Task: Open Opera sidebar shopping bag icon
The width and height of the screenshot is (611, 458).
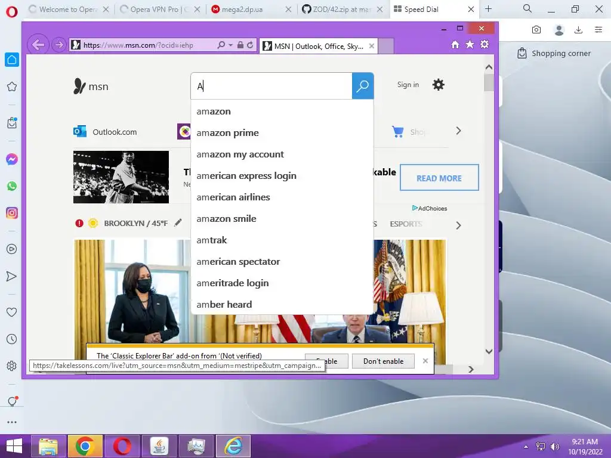Action: (x=12, y=123)
